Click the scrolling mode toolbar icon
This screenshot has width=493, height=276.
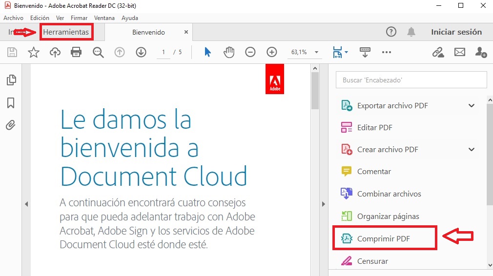tap(365, 52)
